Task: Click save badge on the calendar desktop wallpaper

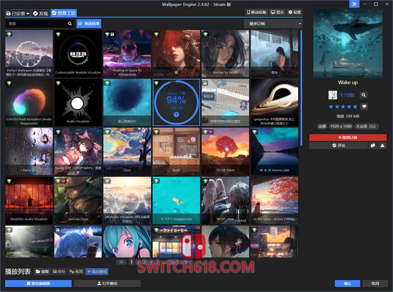Action: 205,83
